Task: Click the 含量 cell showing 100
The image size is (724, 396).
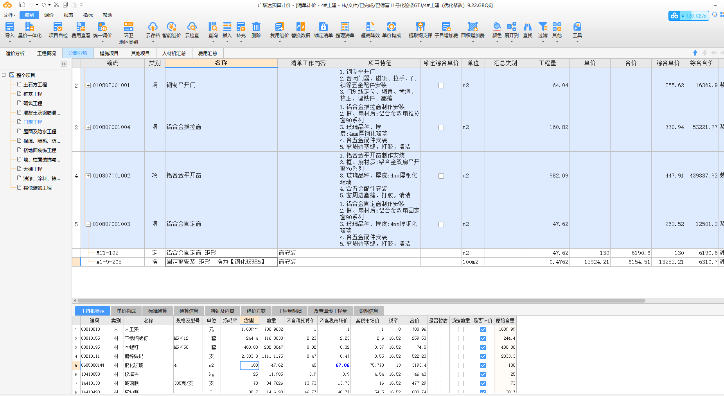Action: click(x=250, y=366)
